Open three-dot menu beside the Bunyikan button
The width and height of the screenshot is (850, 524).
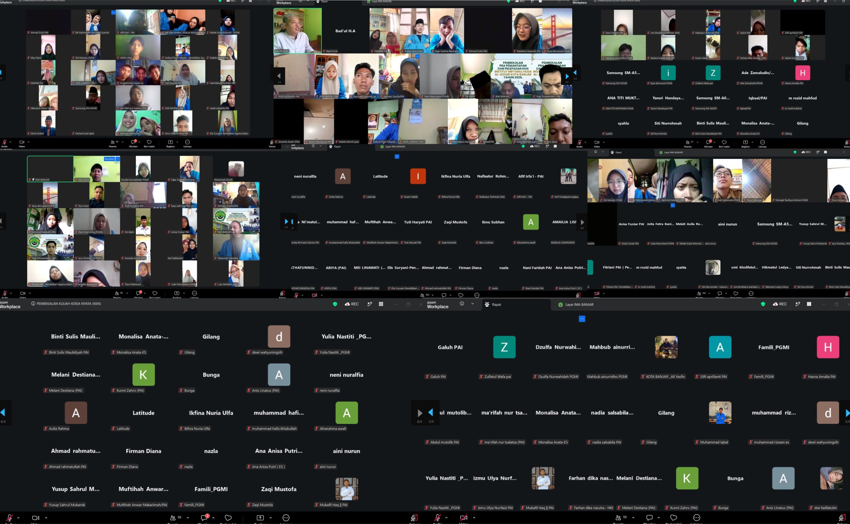coord(118,159)
